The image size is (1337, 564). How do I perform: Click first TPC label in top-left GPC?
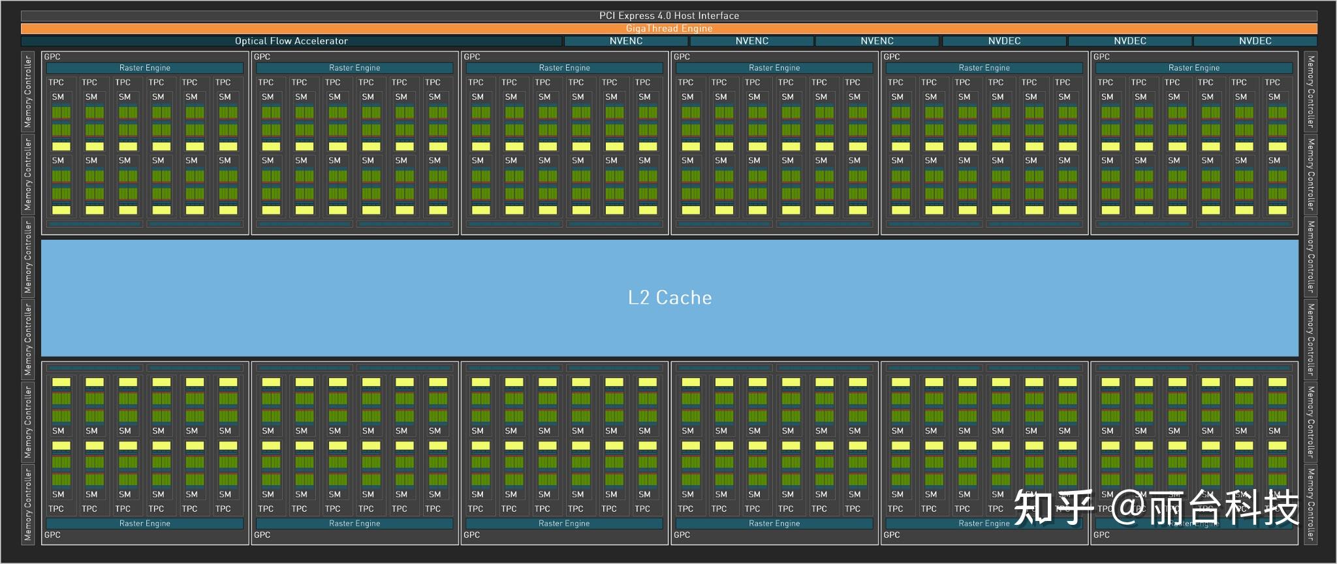point(56,82)
